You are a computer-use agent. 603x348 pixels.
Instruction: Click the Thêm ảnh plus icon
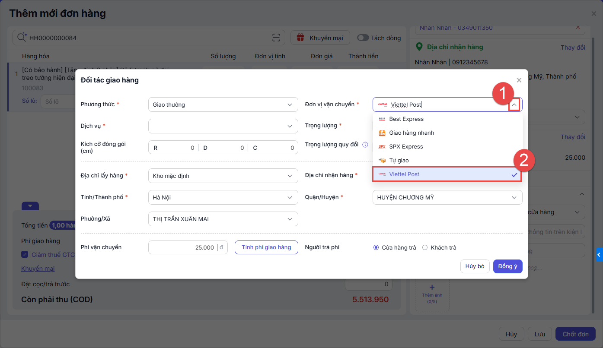(x=432, y=287)
